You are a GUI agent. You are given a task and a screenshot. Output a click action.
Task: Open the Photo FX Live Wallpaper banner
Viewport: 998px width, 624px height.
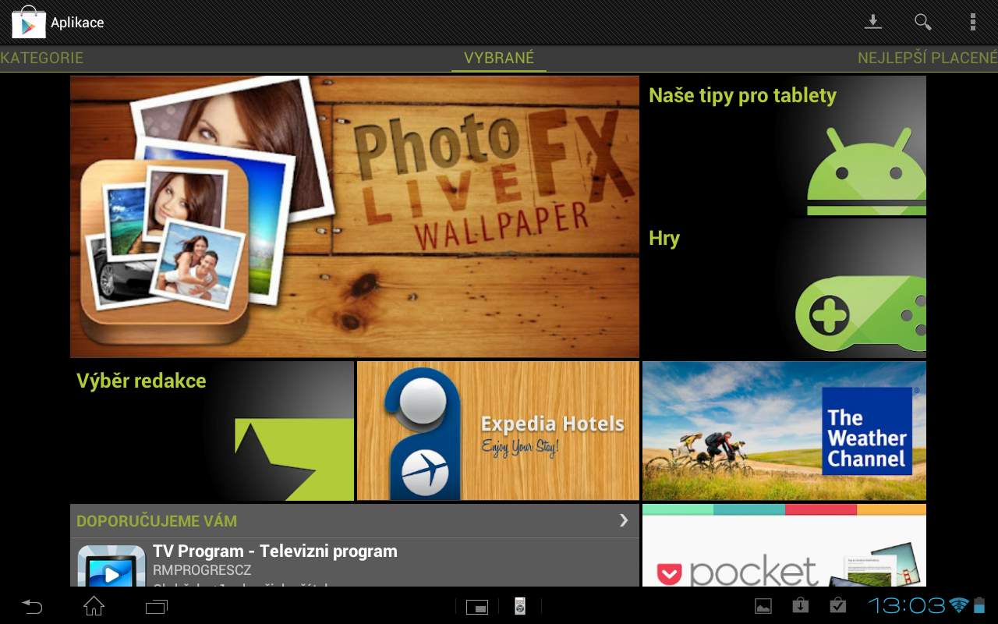coord(355,215)
